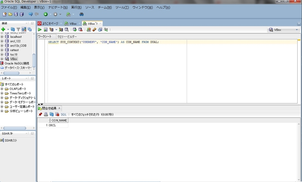This screenshot has width=302, height=182.
Task: Open SQL History
Action: click(100, 30)
